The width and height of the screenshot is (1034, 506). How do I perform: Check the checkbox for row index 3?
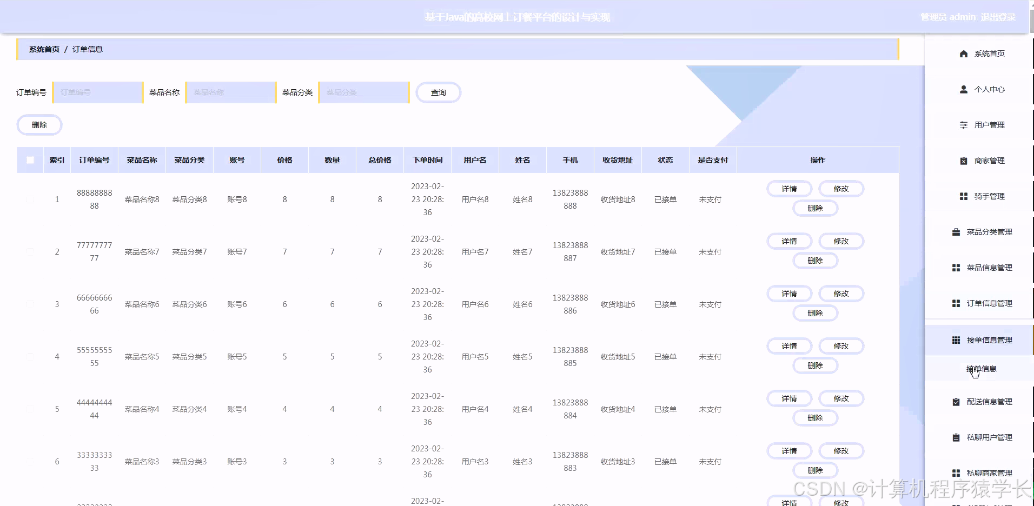(x=30, y=304)
